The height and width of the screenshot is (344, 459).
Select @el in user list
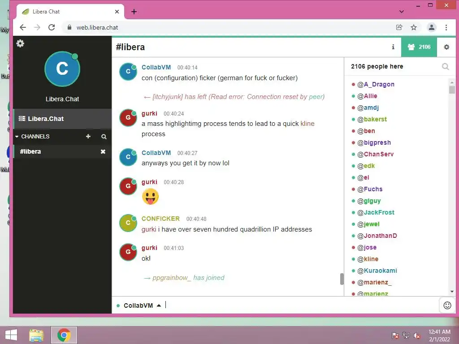tap(363, 177)
